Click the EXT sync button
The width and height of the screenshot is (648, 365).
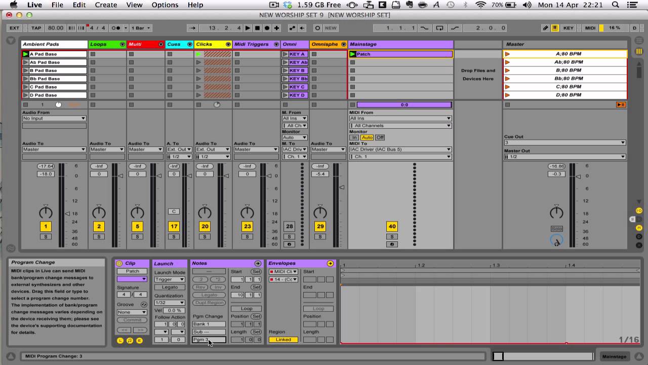(15, 28)
